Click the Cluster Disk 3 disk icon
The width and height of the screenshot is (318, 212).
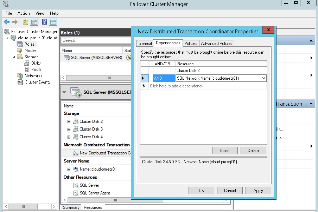[76, 129]
